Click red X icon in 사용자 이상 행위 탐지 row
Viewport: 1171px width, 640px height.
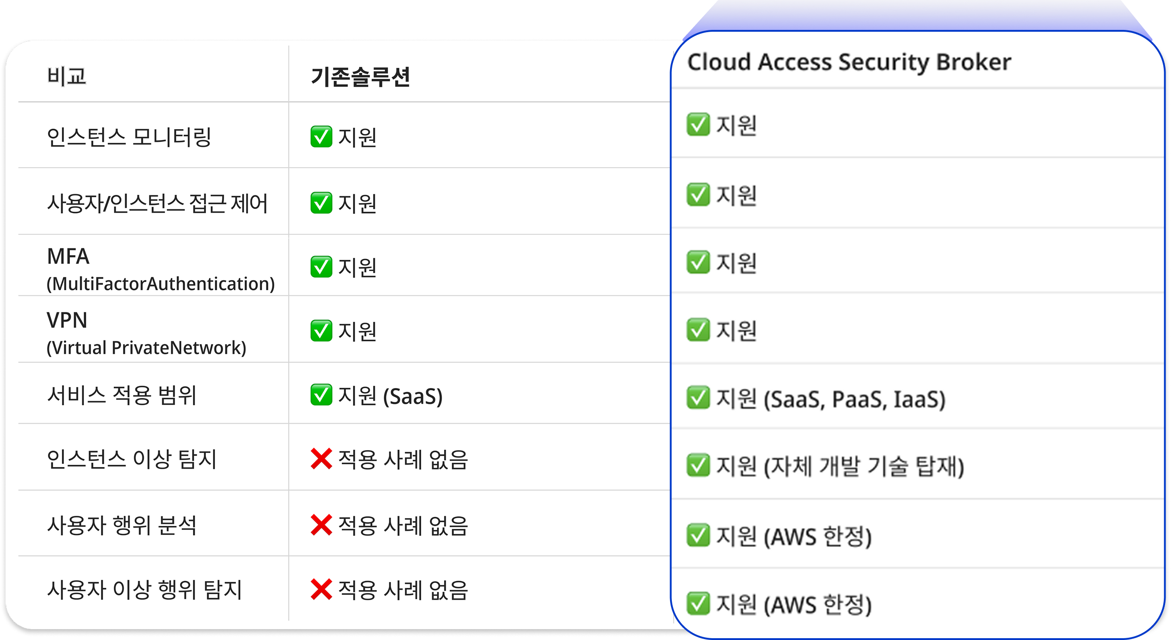pyautogui.click(x=321, y=589)
